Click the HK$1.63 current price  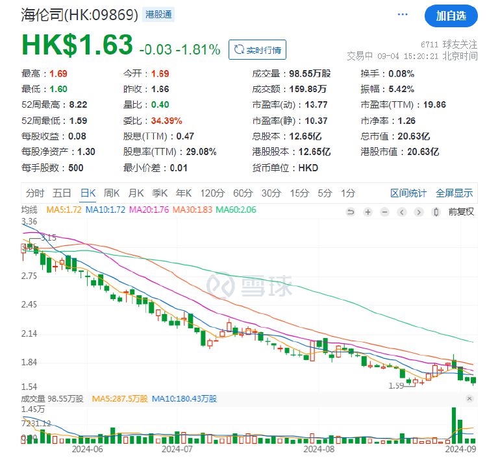[x=77, y=45]
